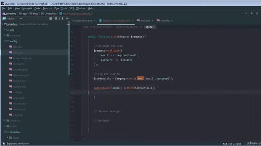
Task: Click the '// Redirect' comment line
Action: pyautogui.click(x=102, y=121)
